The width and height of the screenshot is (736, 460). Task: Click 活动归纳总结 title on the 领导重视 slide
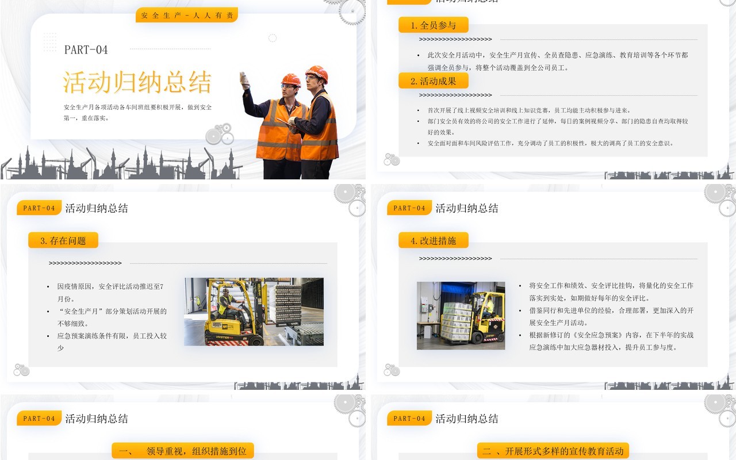tap(97, 419)
